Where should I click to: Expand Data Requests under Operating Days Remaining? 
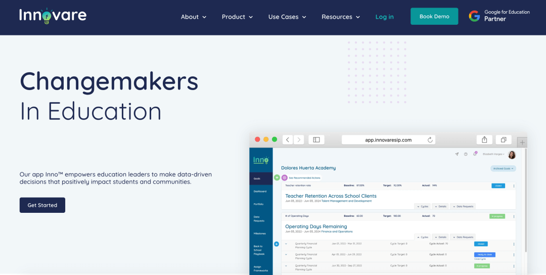point(463,237)
